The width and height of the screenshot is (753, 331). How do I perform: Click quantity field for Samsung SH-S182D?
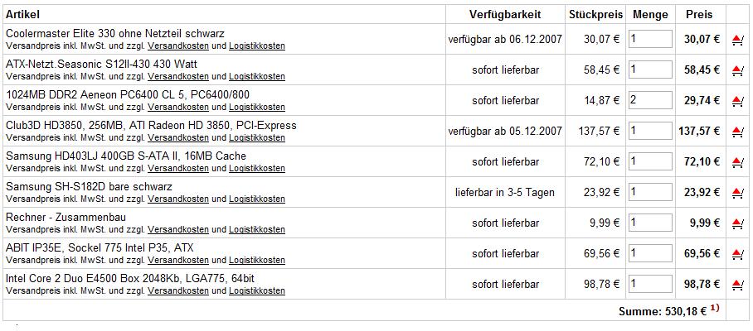[651, 192]
